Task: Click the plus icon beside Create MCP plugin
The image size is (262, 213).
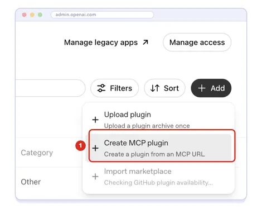Action: pyautogui.click(x=95, y=148)
